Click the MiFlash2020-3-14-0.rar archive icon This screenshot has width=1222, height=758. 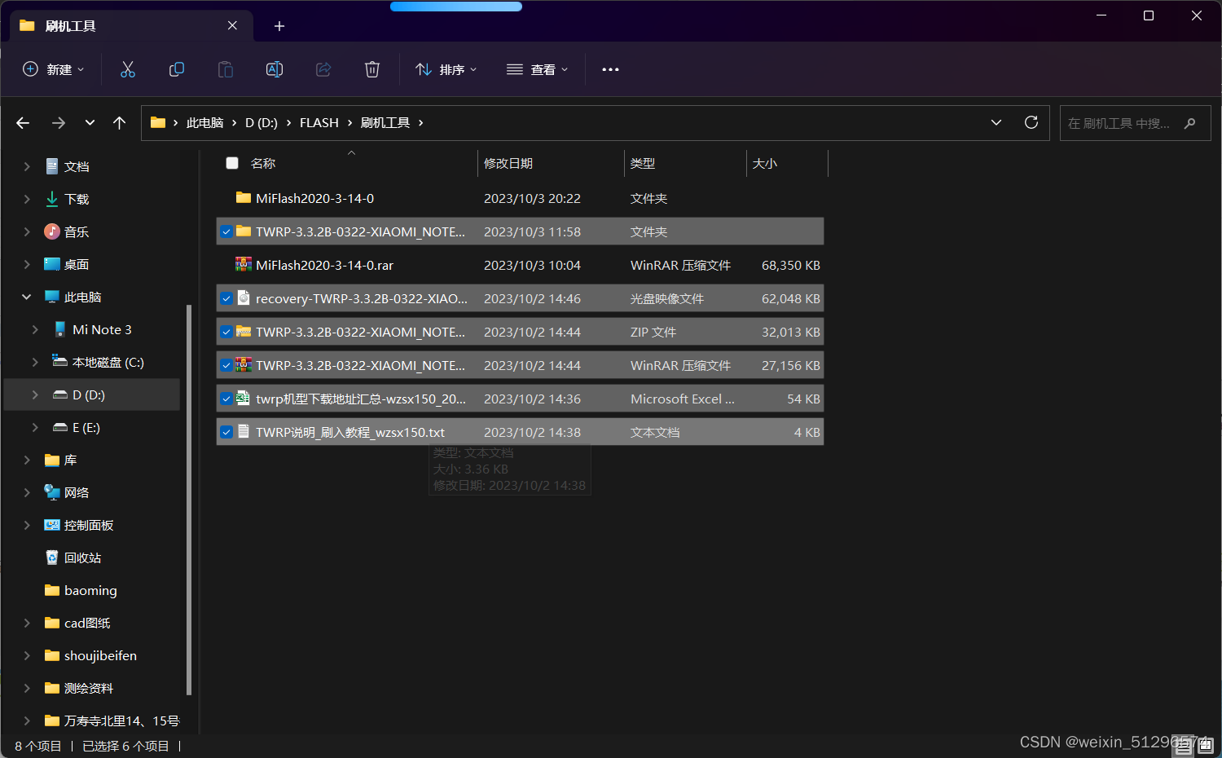click(x=244, y=264)
